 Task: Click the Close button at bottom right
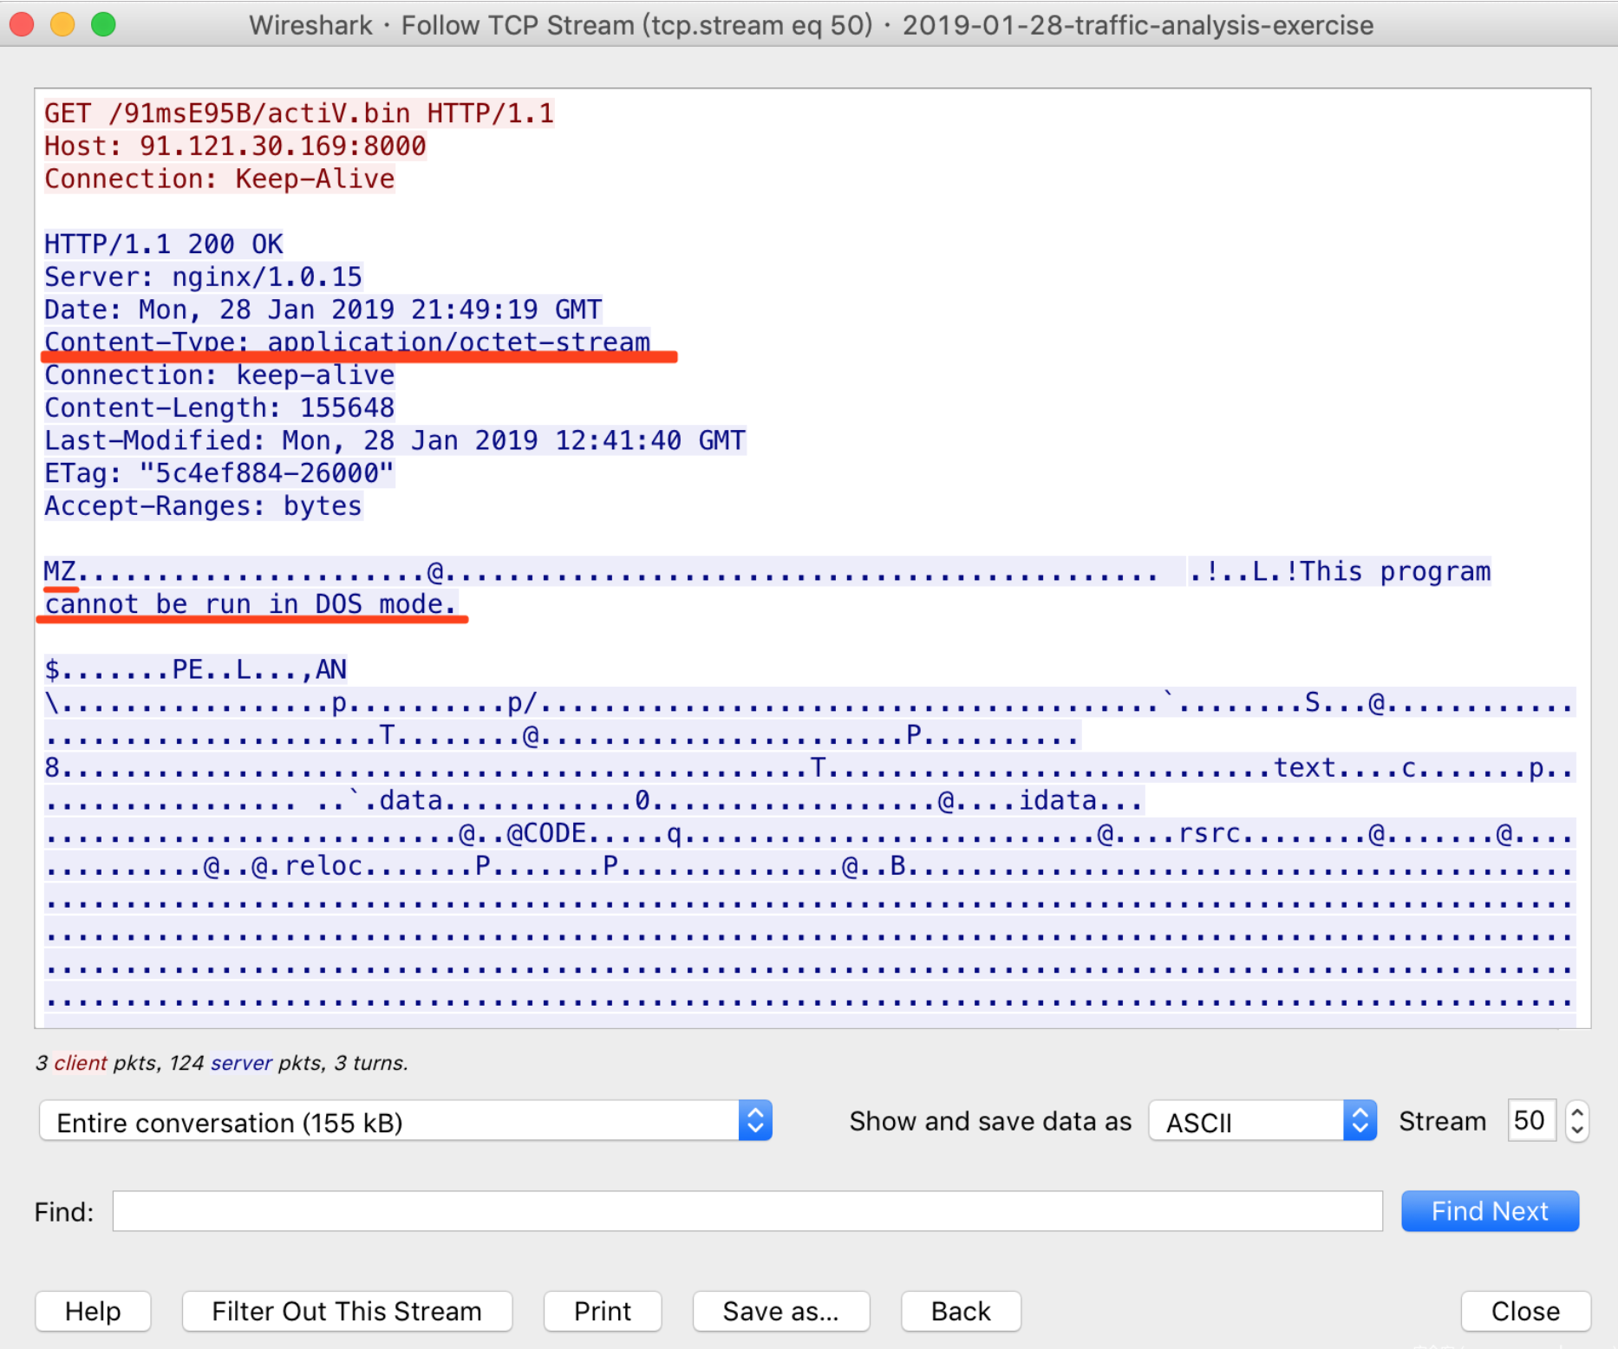point(1524,1311)
